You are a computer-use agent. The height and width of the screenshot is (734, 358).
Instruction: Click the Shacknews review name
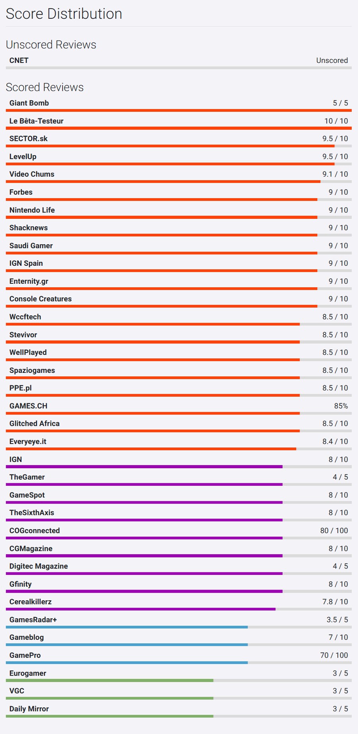point(29,228)
